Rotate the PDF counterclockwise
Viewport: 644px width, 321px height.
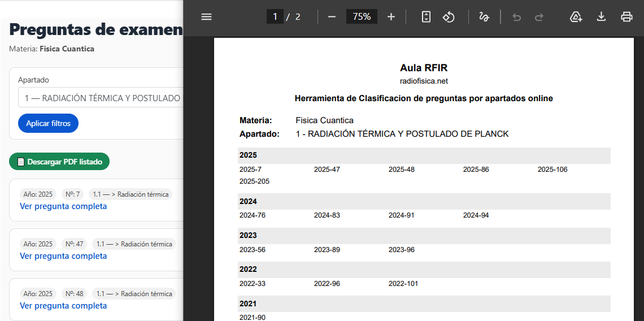pyautogui.click(x=449, y=17)
